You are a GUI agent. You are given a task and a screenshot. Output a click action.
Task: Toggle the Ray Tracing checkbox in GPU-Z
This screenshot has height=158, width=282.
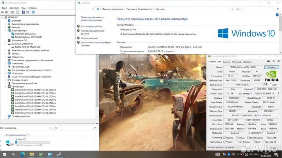(x=237, y=142)
